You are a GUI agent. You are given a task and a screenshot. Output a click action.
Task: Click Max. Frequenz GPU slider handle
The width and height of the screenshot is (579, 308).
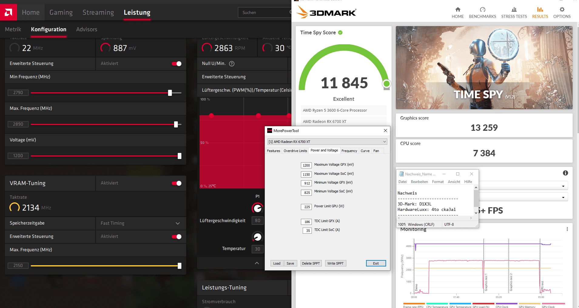click(x=176, y=124)
